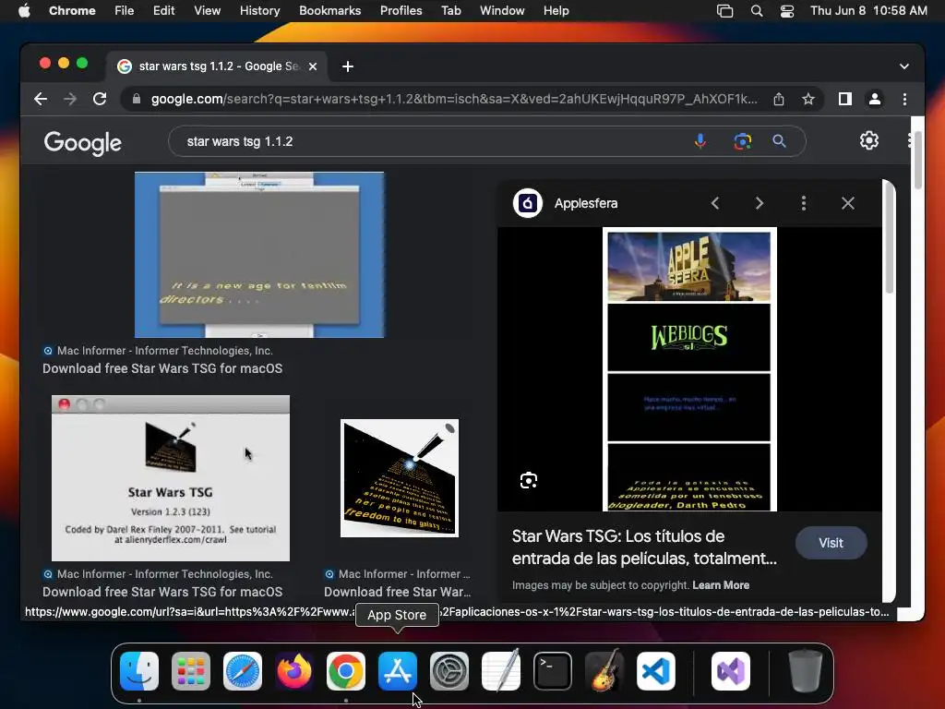Click the large Applesfera preview image
The image size is (945, 709).
click(x=689, y=369)
